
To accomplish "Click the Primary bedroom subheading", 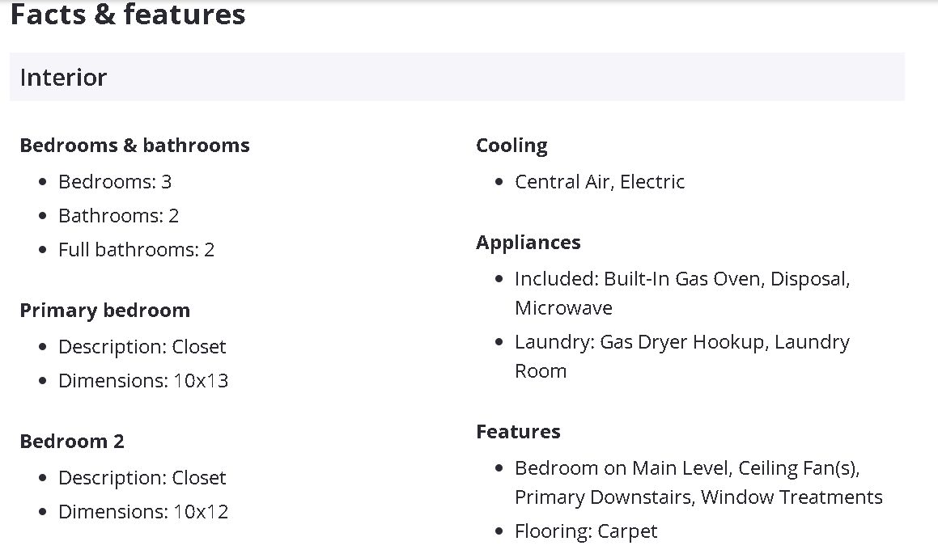I will (x=104, y=311).
